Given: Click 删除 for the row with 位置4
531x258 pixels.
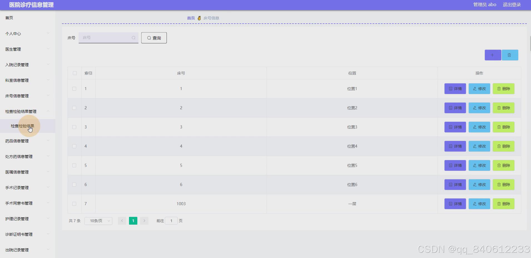Looking at the screenshot, I should (503, 146).
